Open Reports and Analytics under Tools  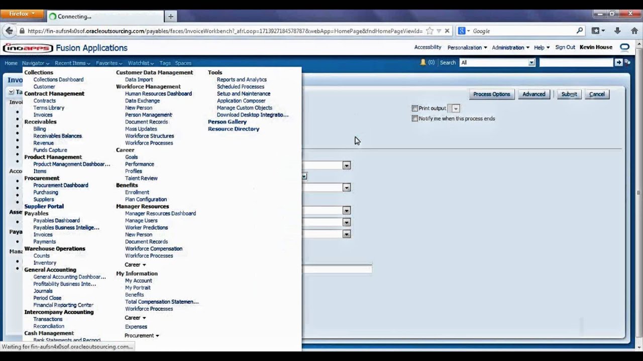pyautogui.click(x=242, y=80)
